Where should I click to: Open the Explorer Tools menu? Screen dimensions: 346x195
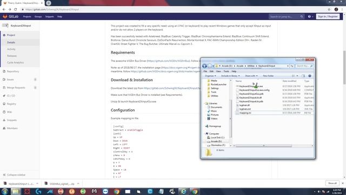coord(226,71)
